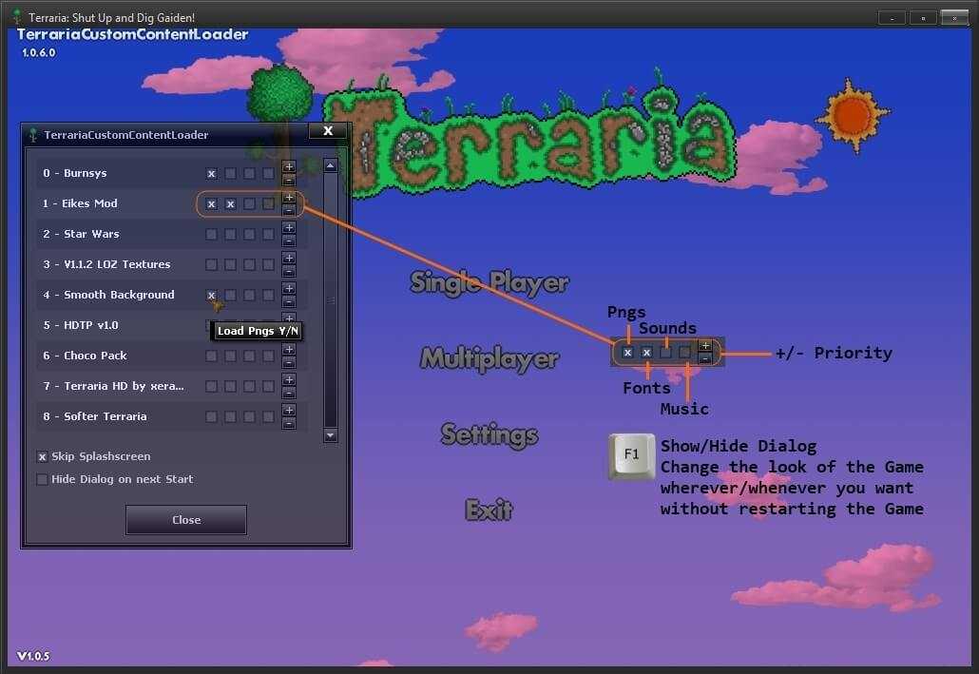This screenshot has height=674, width=979.
Task: Increase Softer Terraria priority with plus
Action: pos(288,411)
